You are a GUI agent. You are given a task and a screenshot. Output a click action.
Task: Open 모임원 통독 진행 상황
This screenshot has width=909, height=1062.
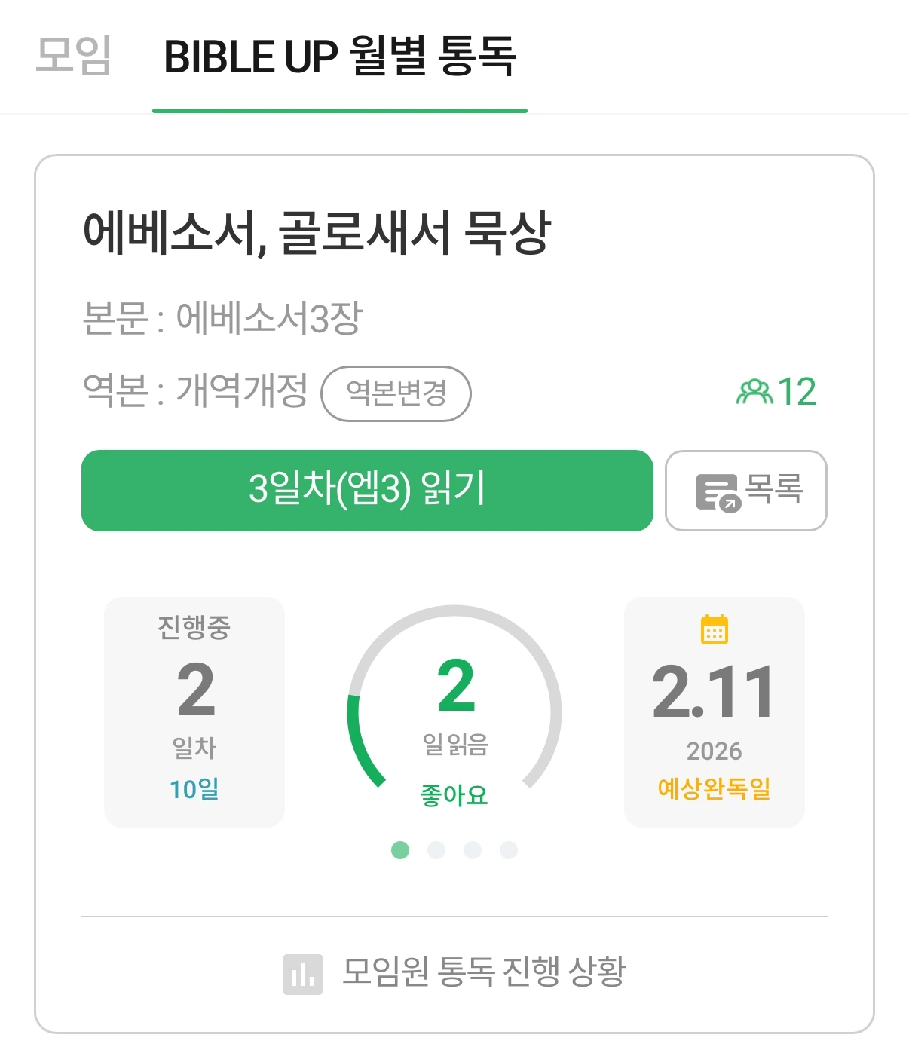pyautogui.click(x=482, y=972)
